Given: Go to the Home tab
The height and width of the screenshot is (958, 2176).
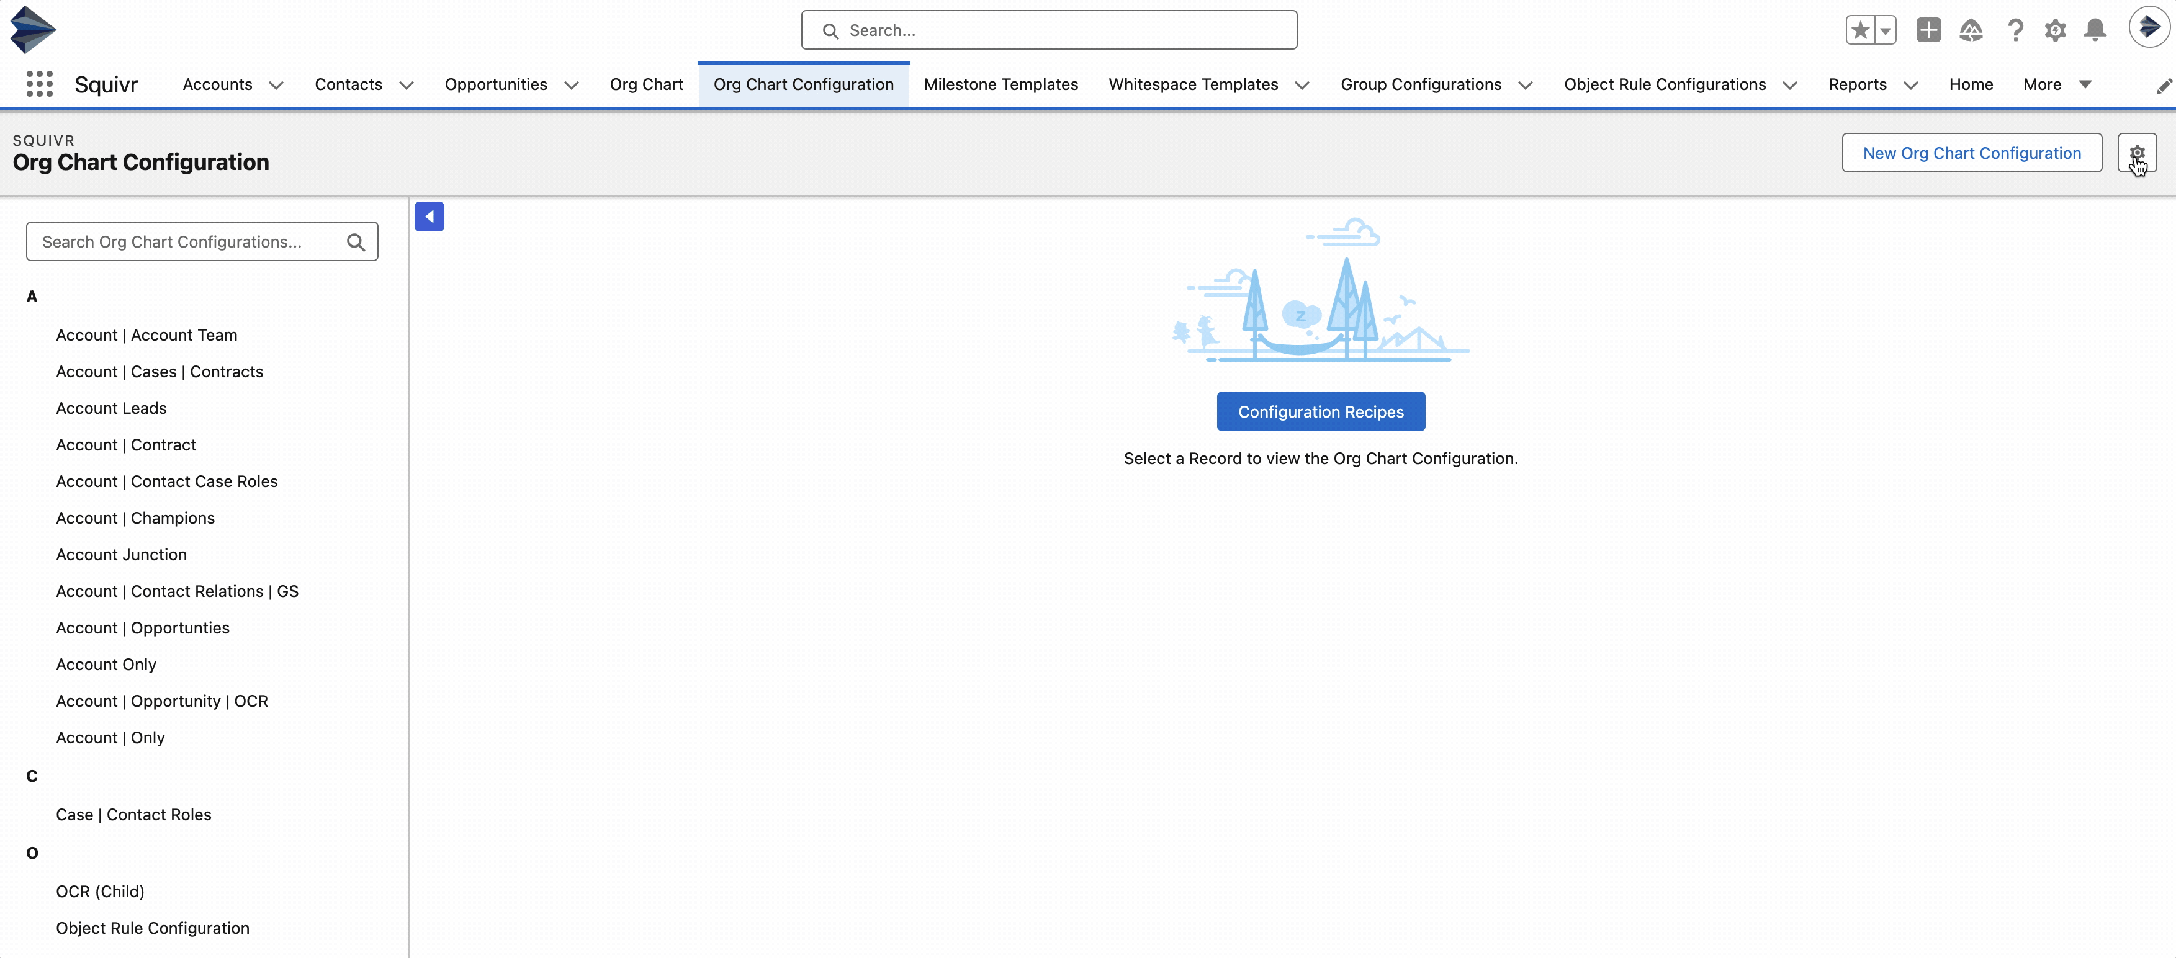Looking at the screenshot, I should [x=1971, y=84].
